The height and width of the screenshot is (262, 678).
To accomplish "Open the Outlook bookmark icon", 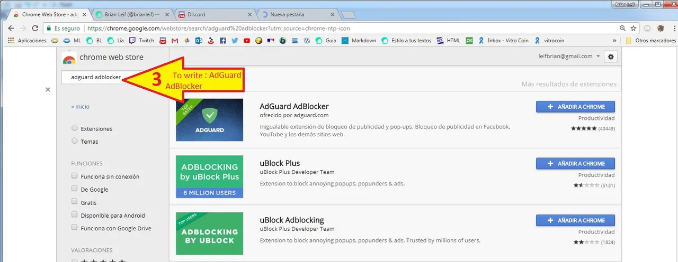I will [199, 40].
